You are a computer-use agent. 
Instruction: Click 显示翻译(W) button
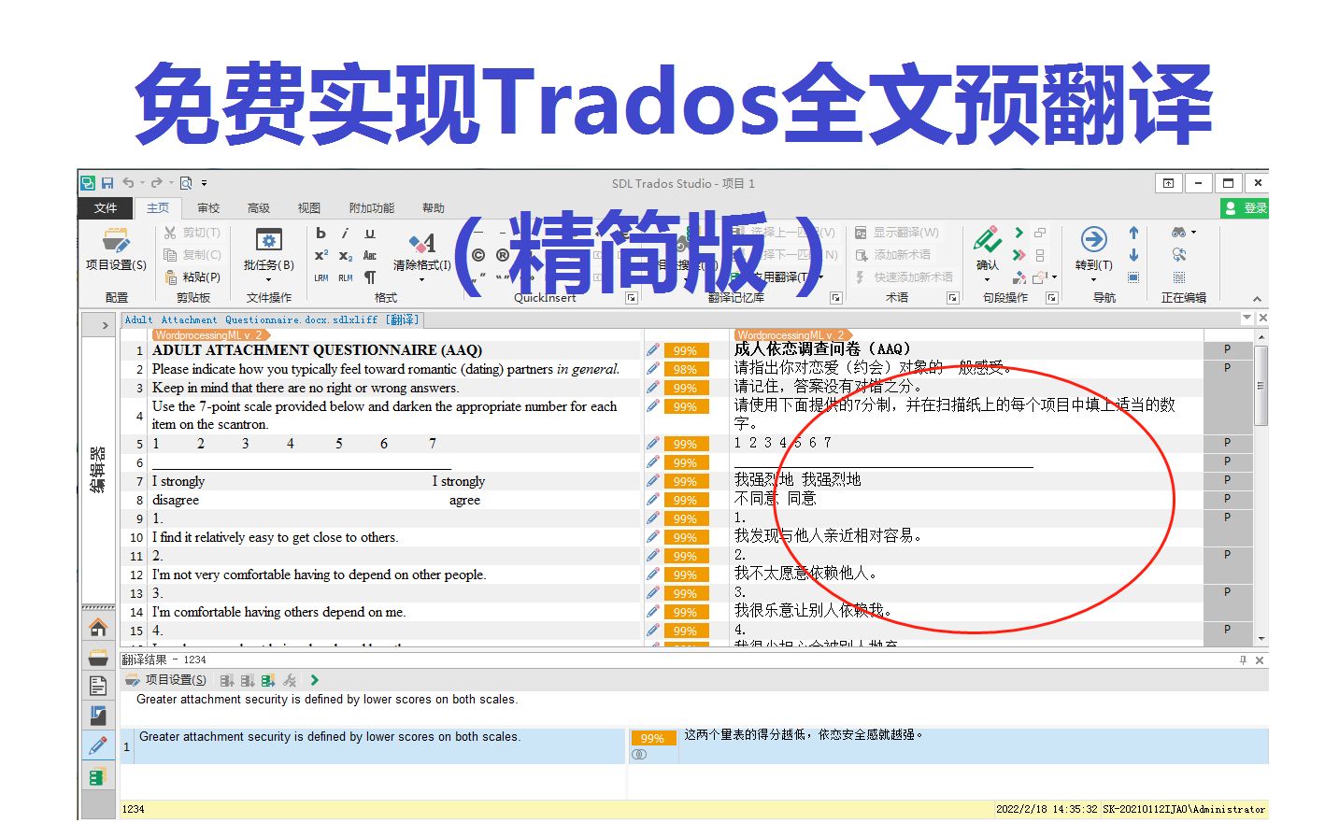[897, 233]
